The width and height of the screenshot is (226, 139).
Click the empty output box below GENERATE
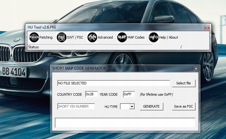pyautogui.click(x=125, y=123)
